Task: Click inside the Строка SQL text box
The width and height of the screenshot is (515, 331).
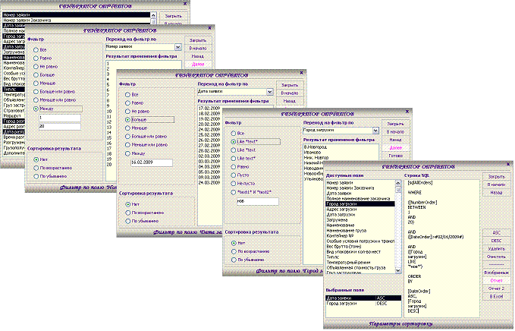Action: pos(441,248)
